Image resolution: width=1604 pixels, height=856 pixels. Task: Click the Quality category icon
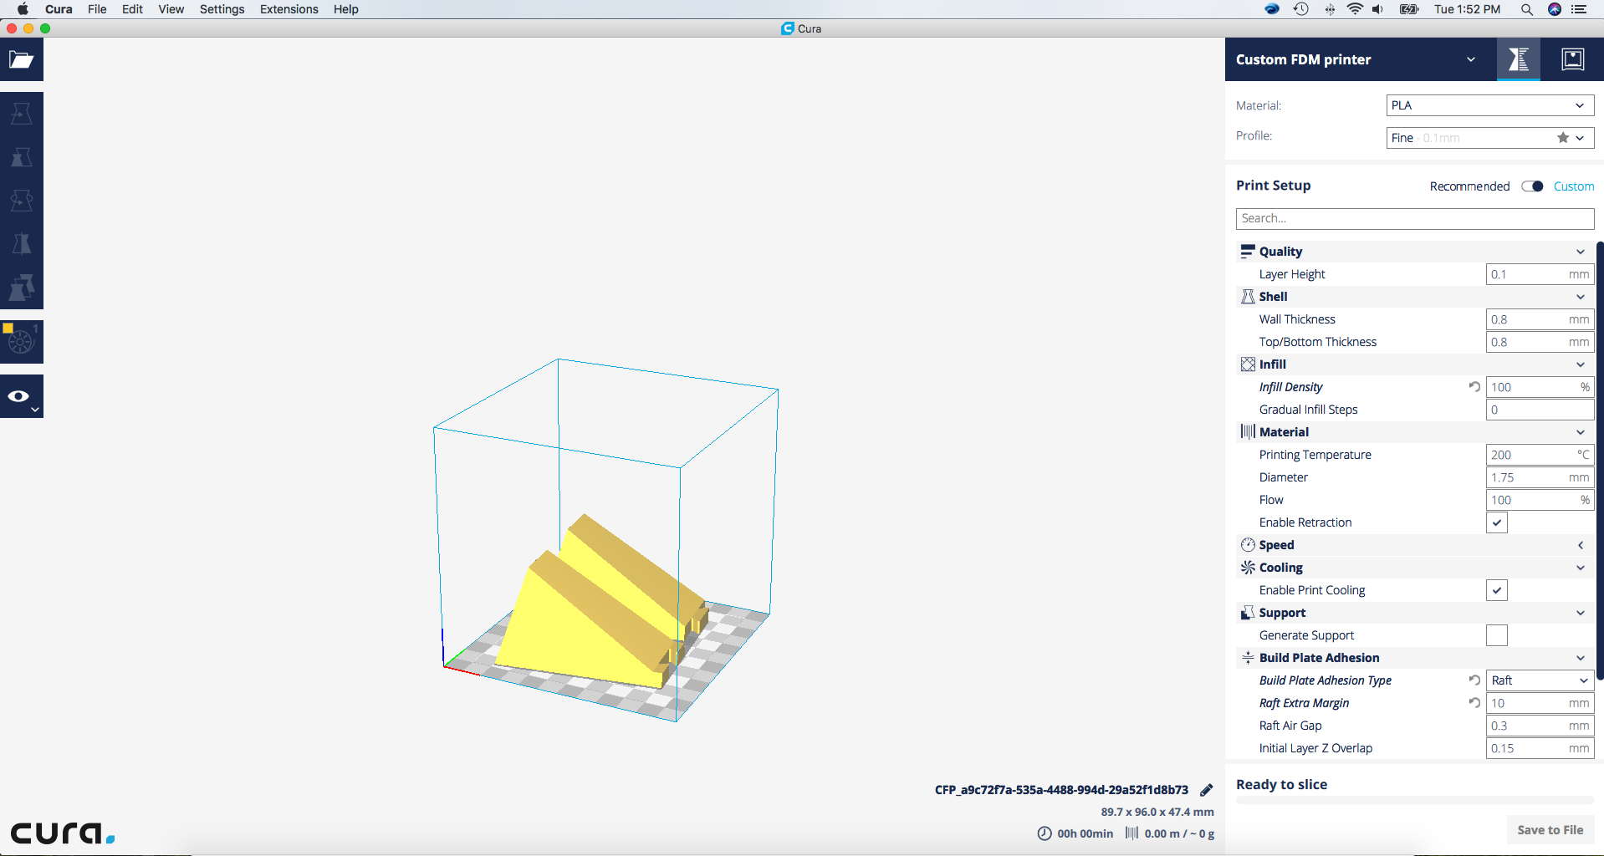click(1248, 251)
